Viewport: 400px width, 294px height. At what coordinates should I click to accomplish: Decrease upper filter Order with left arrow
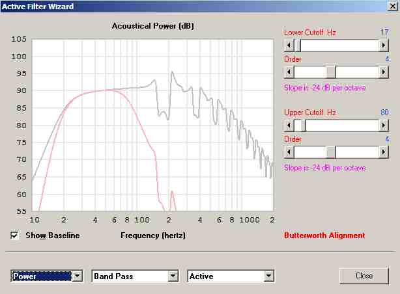click(x=289, y=152)
